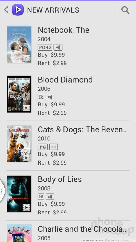The image size is (136, 242).
Task: Tap the purple video store logo
Action: pos(18,10)
